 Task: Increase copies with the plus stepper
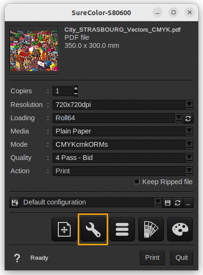pos(76,89)
